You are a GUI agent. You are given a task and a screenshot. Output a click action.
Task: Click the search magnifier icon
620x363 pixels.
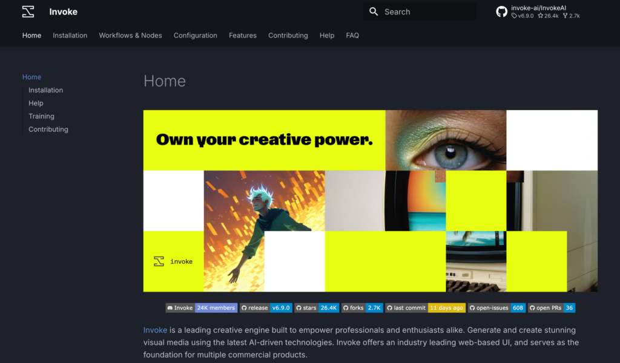374,11
